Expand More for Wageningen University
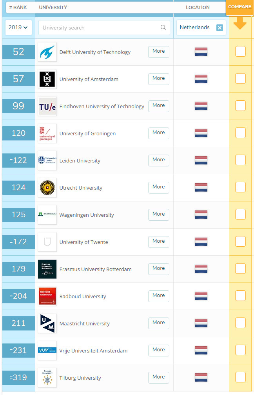Viewport: 254px width, 395px height. coord(159,215)
